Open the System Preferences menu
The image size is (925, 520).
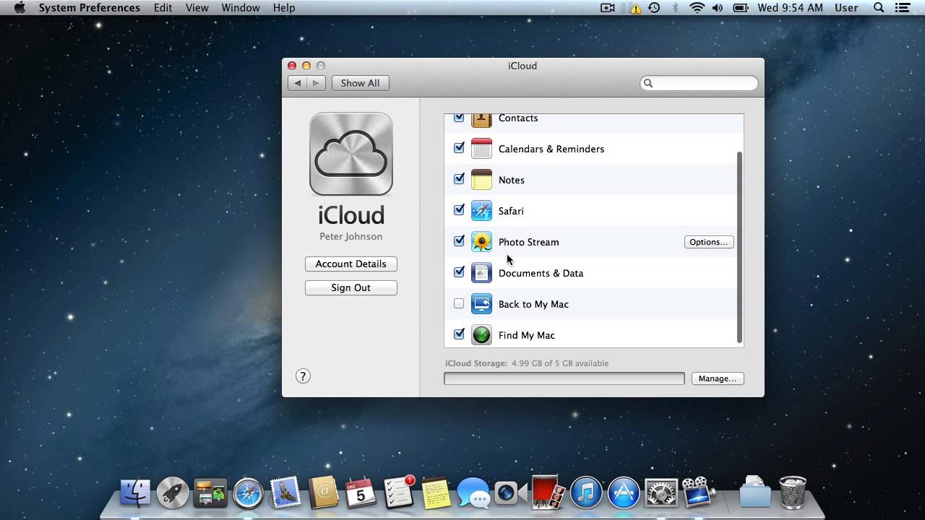coord(90,8)
